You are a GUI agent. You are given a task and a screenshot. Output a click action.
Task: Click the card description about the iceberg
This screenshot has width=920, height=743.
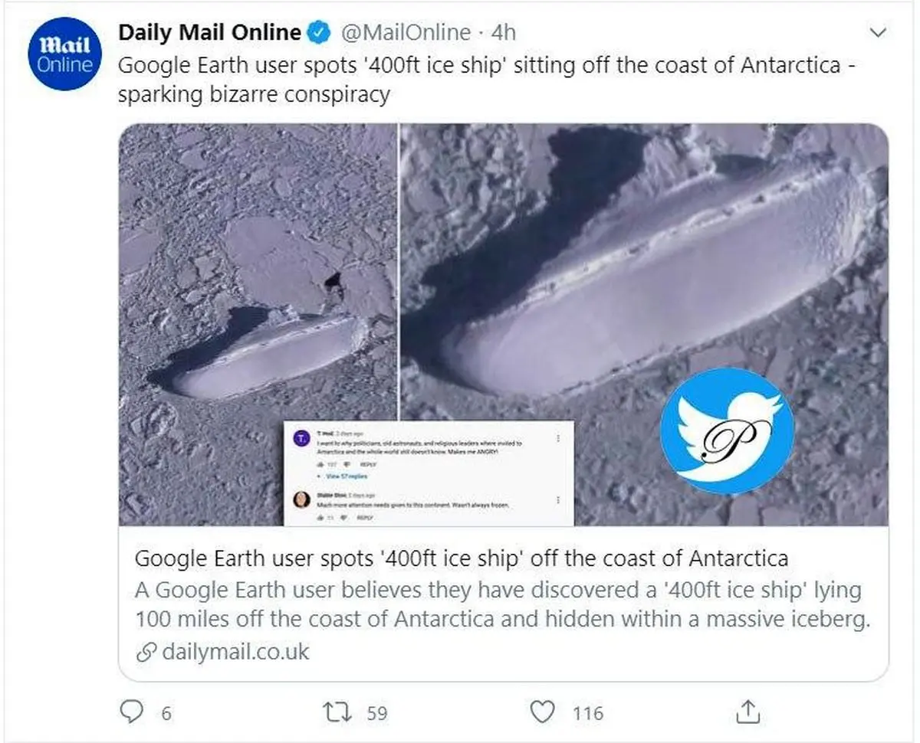[x=502, y=605]
